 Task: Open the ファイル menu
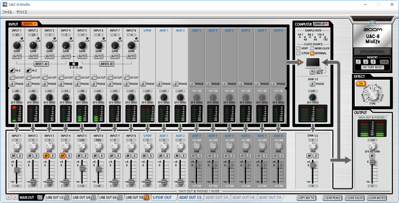click(7, 12)
